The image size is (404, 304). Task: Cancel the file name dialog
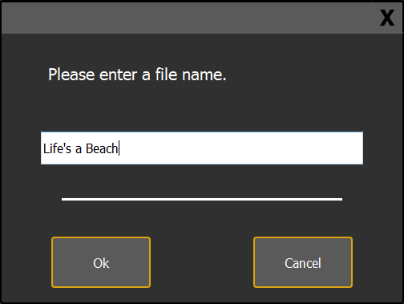point(303,262)
